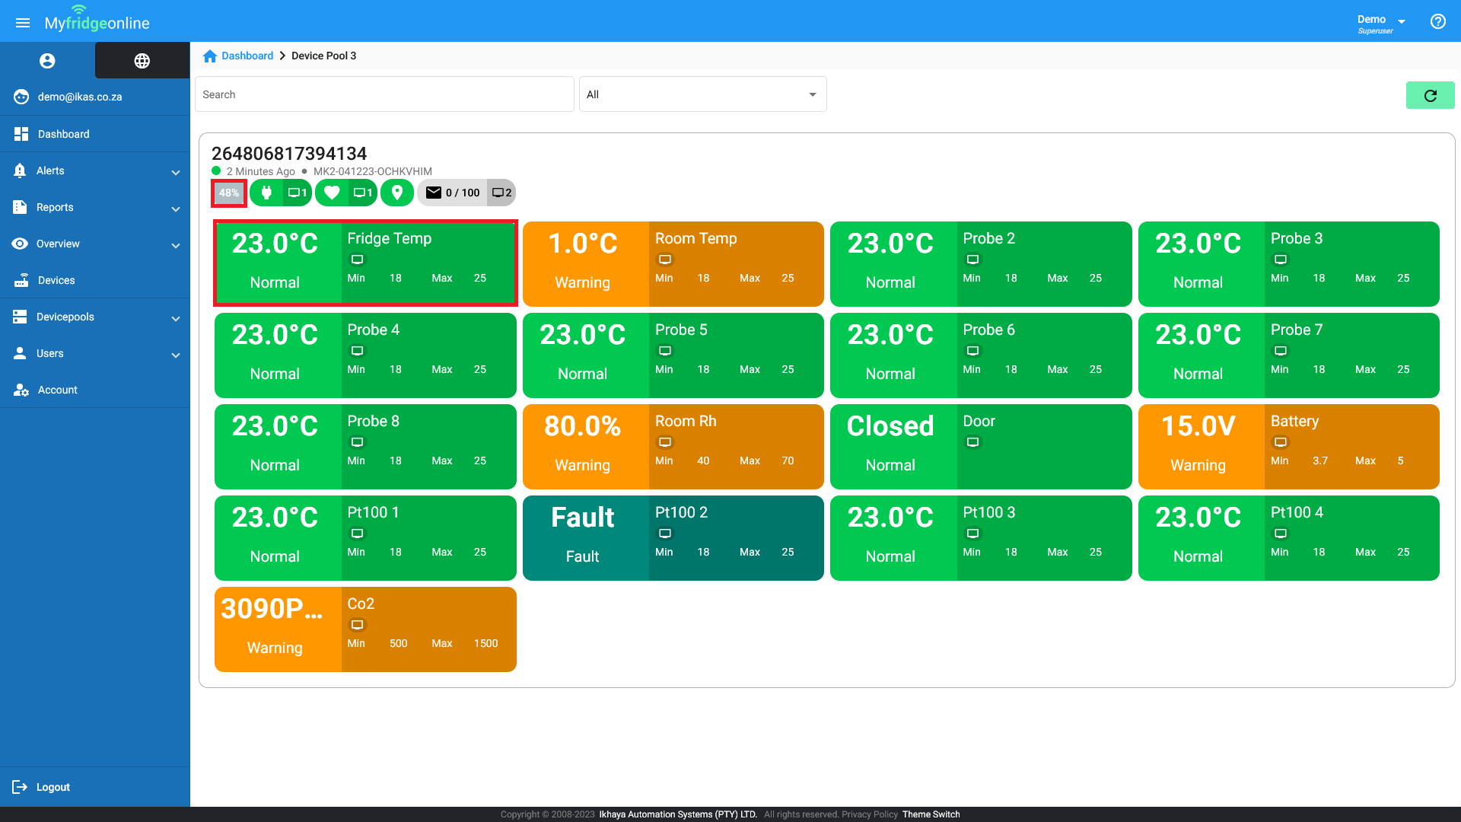Image resolution: width=1461 pixels, height=822 pixels.
Task: Open the Fridge Temp sensor card
Action: (365, 264)
